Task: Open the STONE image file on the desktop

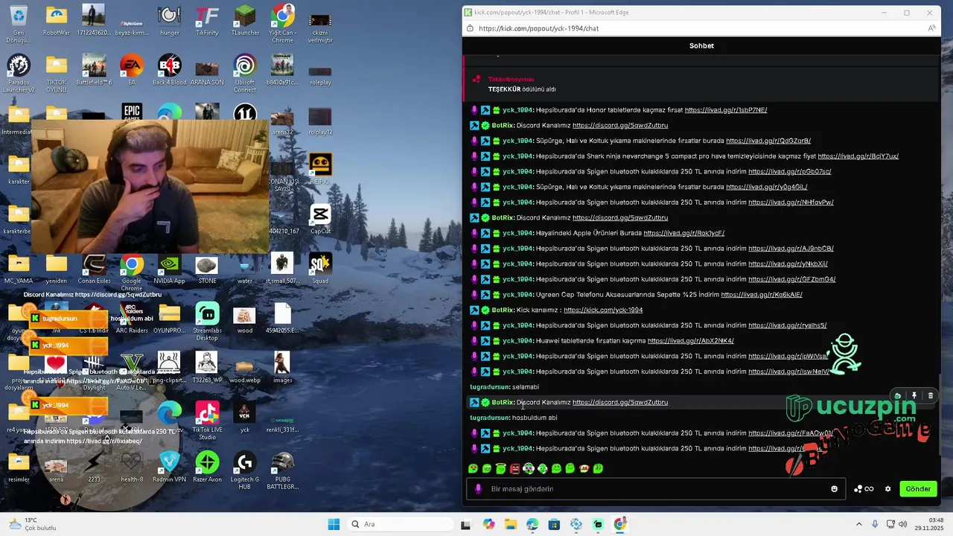Action: click(x=207, y=269)
